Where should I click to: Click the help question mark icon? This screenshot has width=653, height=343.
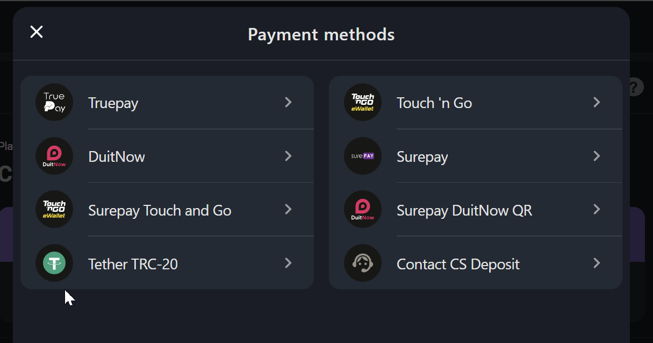636,87
